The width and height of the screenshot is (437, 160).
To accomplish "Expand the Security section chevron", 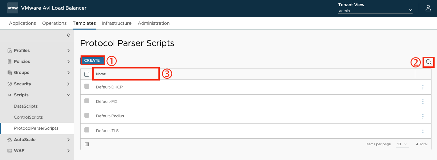I will point(69,84).
